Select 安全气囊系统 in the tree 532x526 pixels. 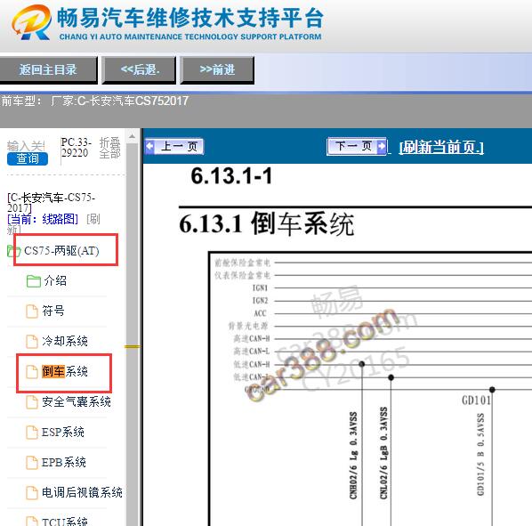tap(77, 402)
